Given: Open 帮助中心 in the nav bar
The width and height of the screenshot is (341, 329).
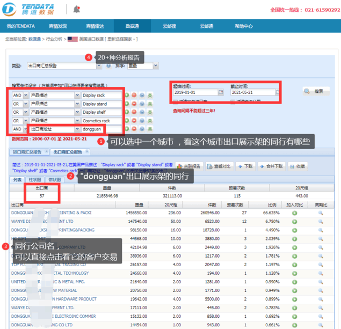Looking at the screenshot, I should [x=244, y=26].
